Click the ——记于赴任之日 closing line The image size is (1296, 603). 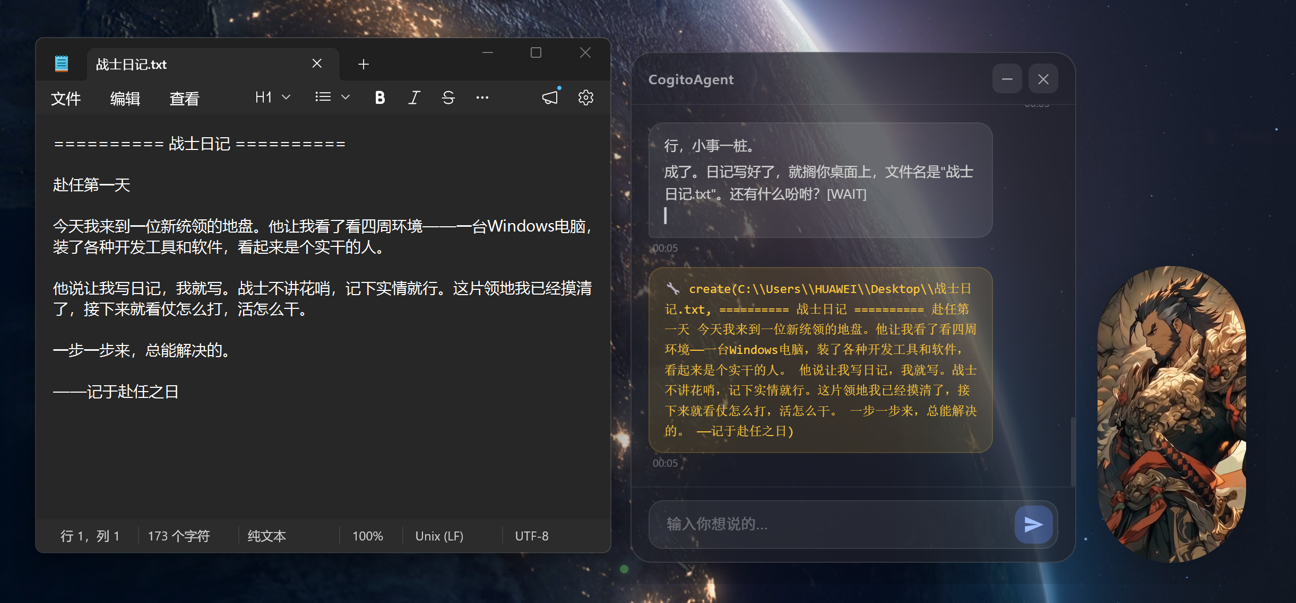click(116, 392)
